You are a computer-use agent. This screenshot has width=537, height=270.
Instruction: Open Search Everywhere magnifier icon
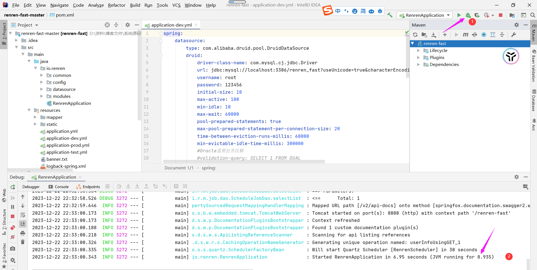[x=533, y=15]
